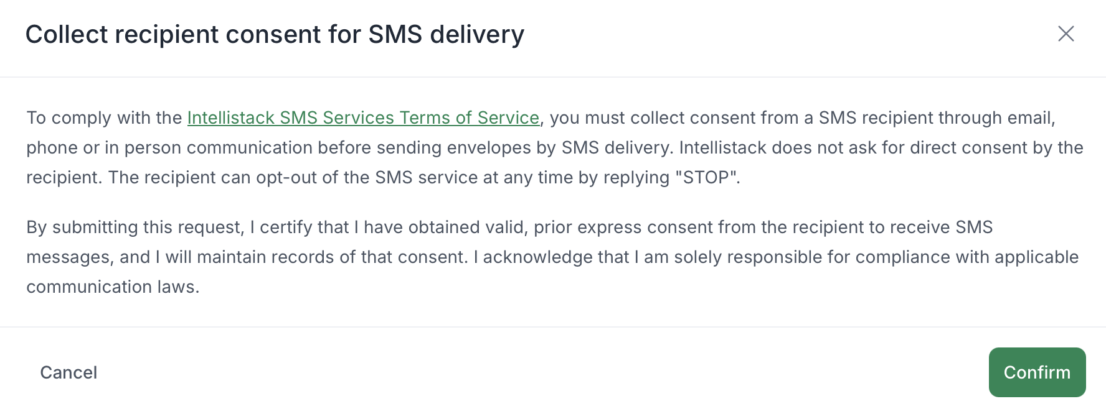This screenshot has width=1106, height=409.
Task: Click the phrase "By submitting this request"
Action: pos(134,227)
